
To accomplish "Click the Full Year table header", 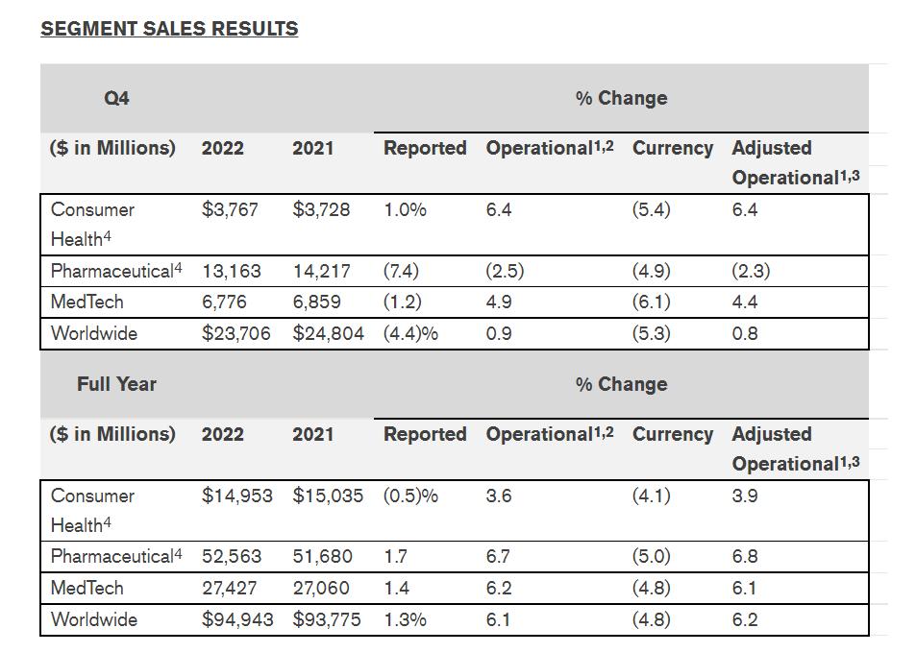I will pyautogui.click(x=116, y=384).
